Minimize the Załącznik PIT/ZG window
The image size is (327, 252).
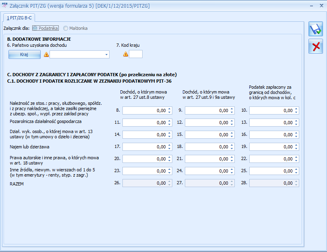[x=312, y=6]
